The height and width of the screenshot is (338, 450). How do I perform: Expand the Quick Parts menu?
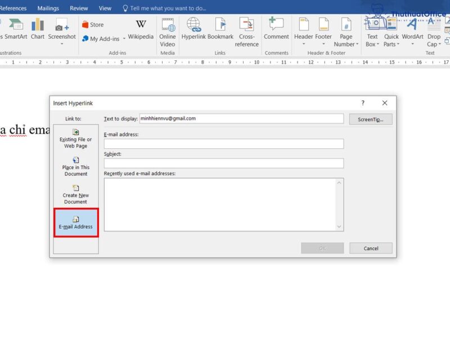pyautogui.click(x=391, y=34)
